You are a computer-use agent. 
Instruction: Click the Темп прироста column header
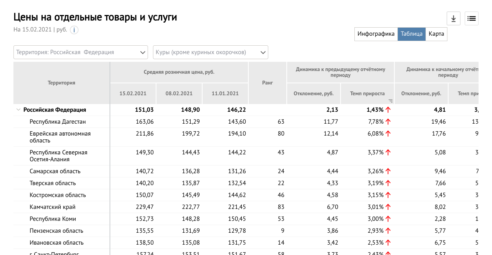pos(367,93)
